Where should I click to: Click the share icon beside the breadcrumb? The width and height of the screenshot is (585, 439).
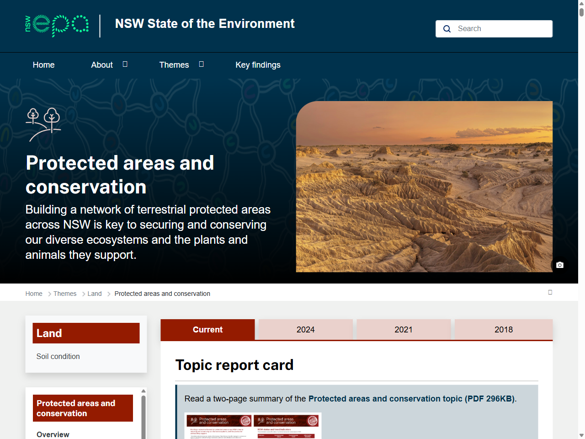[550, 292]
